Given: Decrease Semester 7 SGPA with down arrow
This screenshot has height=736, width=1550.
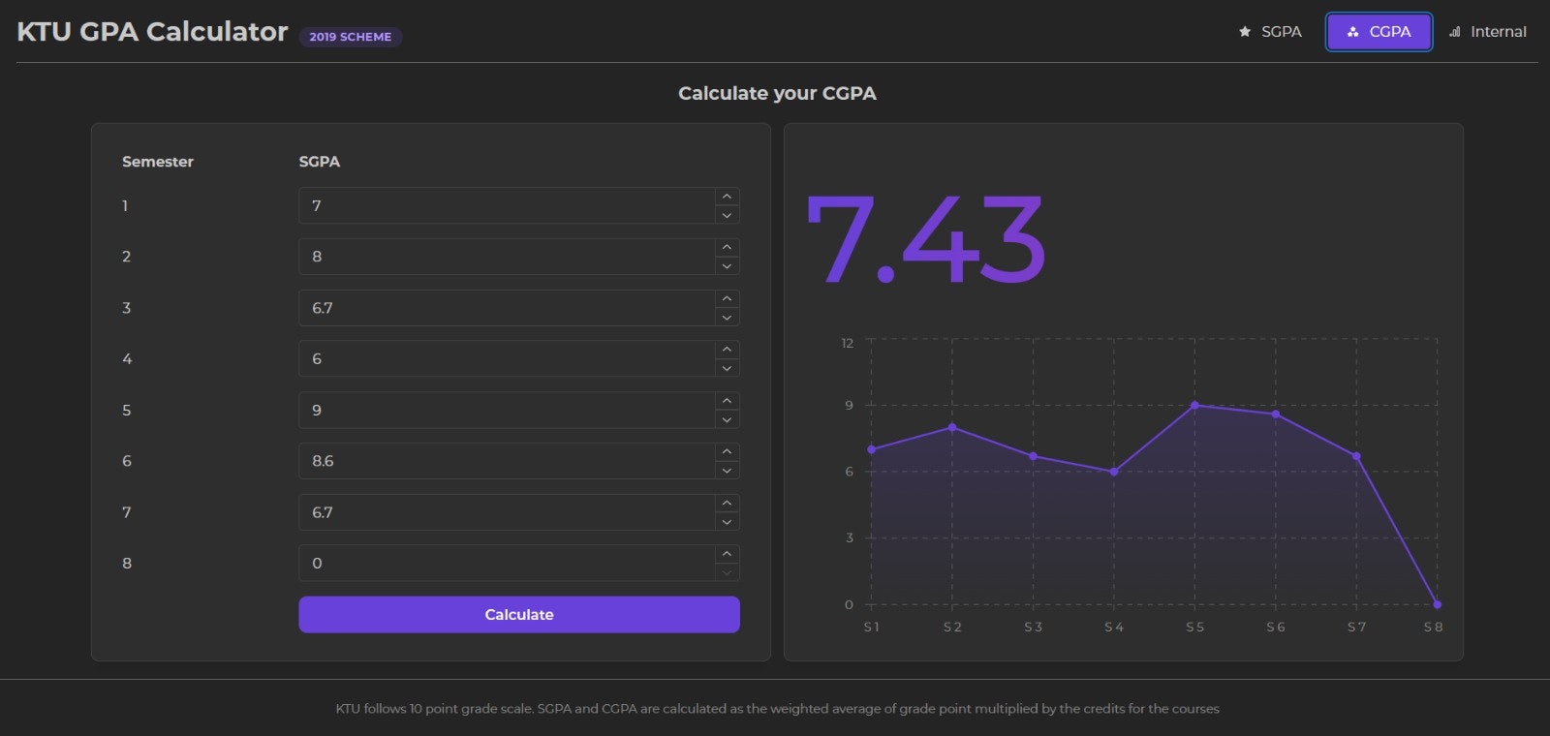Looking at the screenshot, I should point(727,522).
